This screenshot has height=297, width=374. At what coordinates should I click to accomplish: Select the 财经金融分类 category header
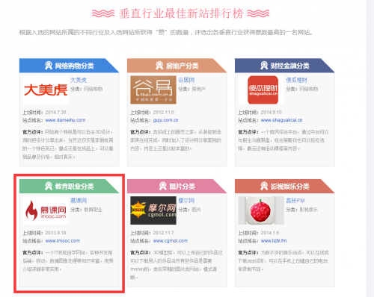click(285, 66)
